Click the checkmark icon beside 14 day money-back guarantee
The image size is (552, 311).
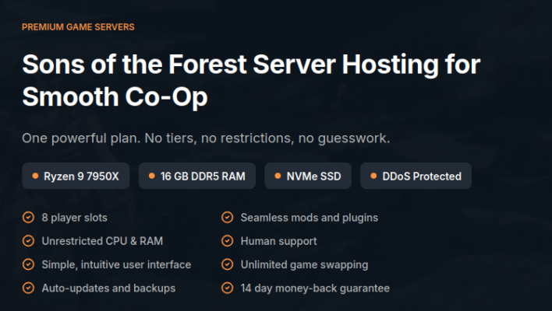(x=228, y=288)
